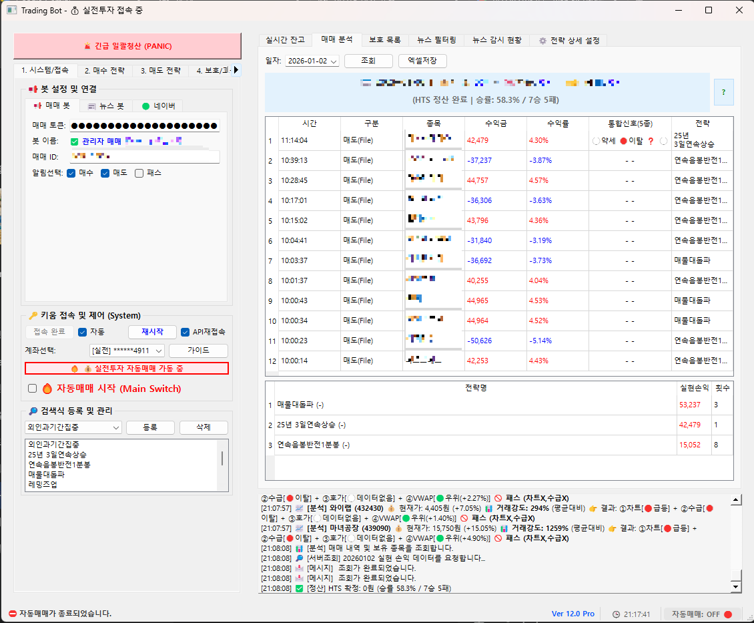Click the 등록 button

(x=150, y=427)
